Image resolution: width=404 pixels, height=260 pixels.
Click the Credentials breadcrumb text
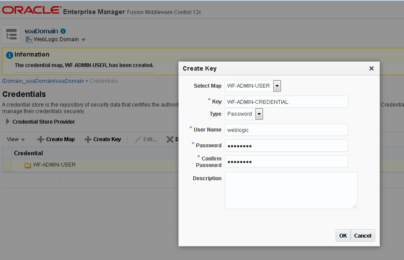click(x=103, y=81)
